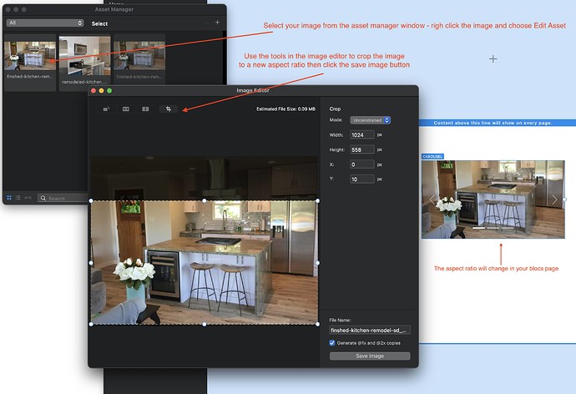Open the crop Mode dropdown

click(x=370, y=120)
